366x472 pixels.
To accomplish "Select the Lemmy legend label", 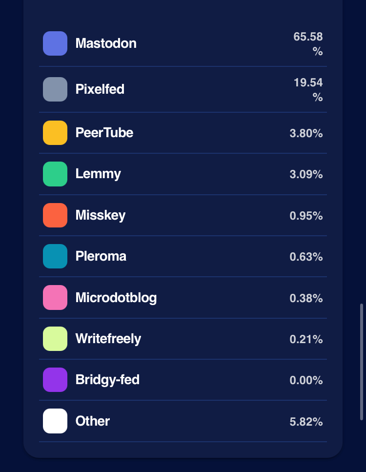I will click(98, 174).
